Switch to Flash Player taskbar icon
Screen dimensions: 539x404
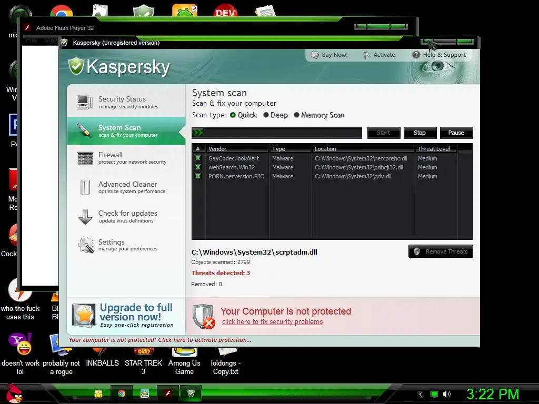click(x=168, y=393)
